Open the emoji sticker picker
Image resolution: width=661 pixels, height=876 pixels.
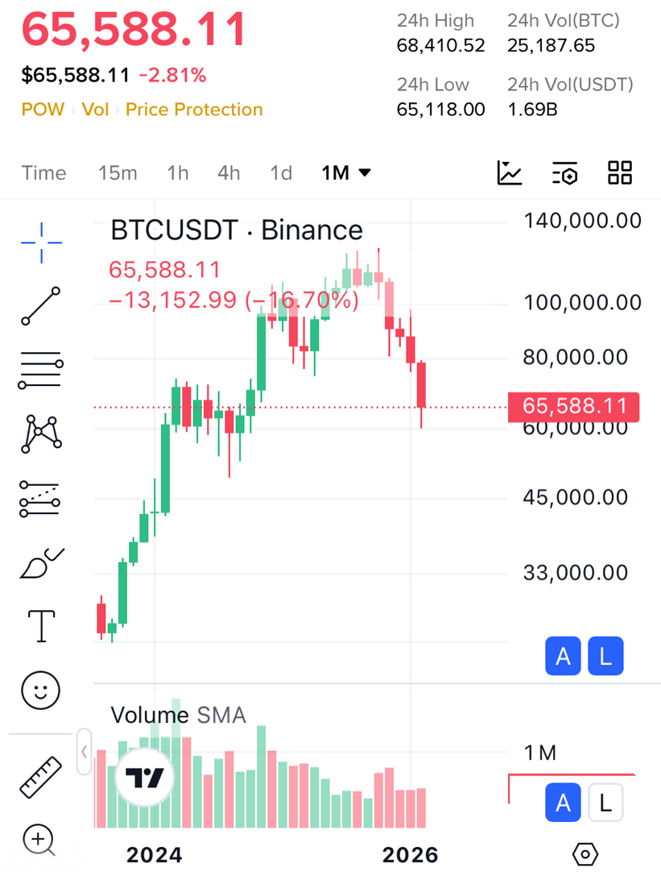click(41, 690)
